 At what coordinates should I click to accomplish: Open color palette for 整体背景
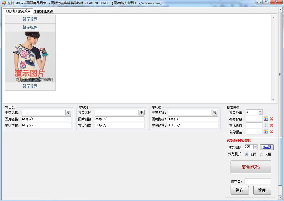(x=266, y=119)
